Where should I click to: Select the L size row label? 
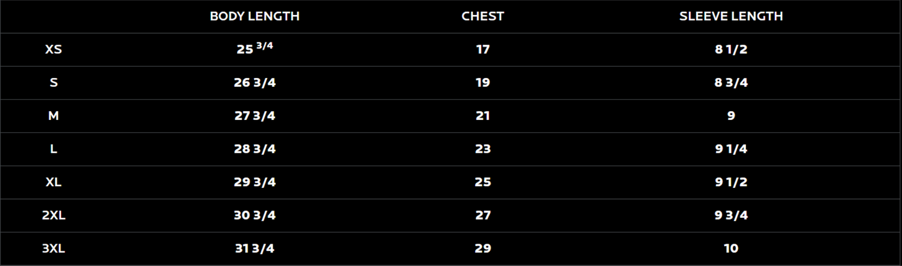pyautogui.click(x=54, y=149)
